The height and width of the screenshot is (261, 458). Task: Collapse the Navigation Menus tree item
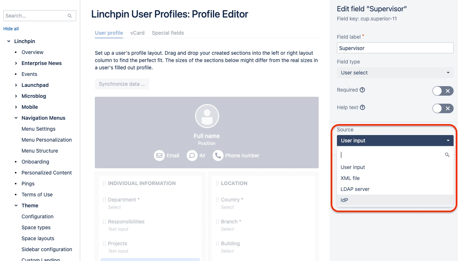click(x=16, y=118)
